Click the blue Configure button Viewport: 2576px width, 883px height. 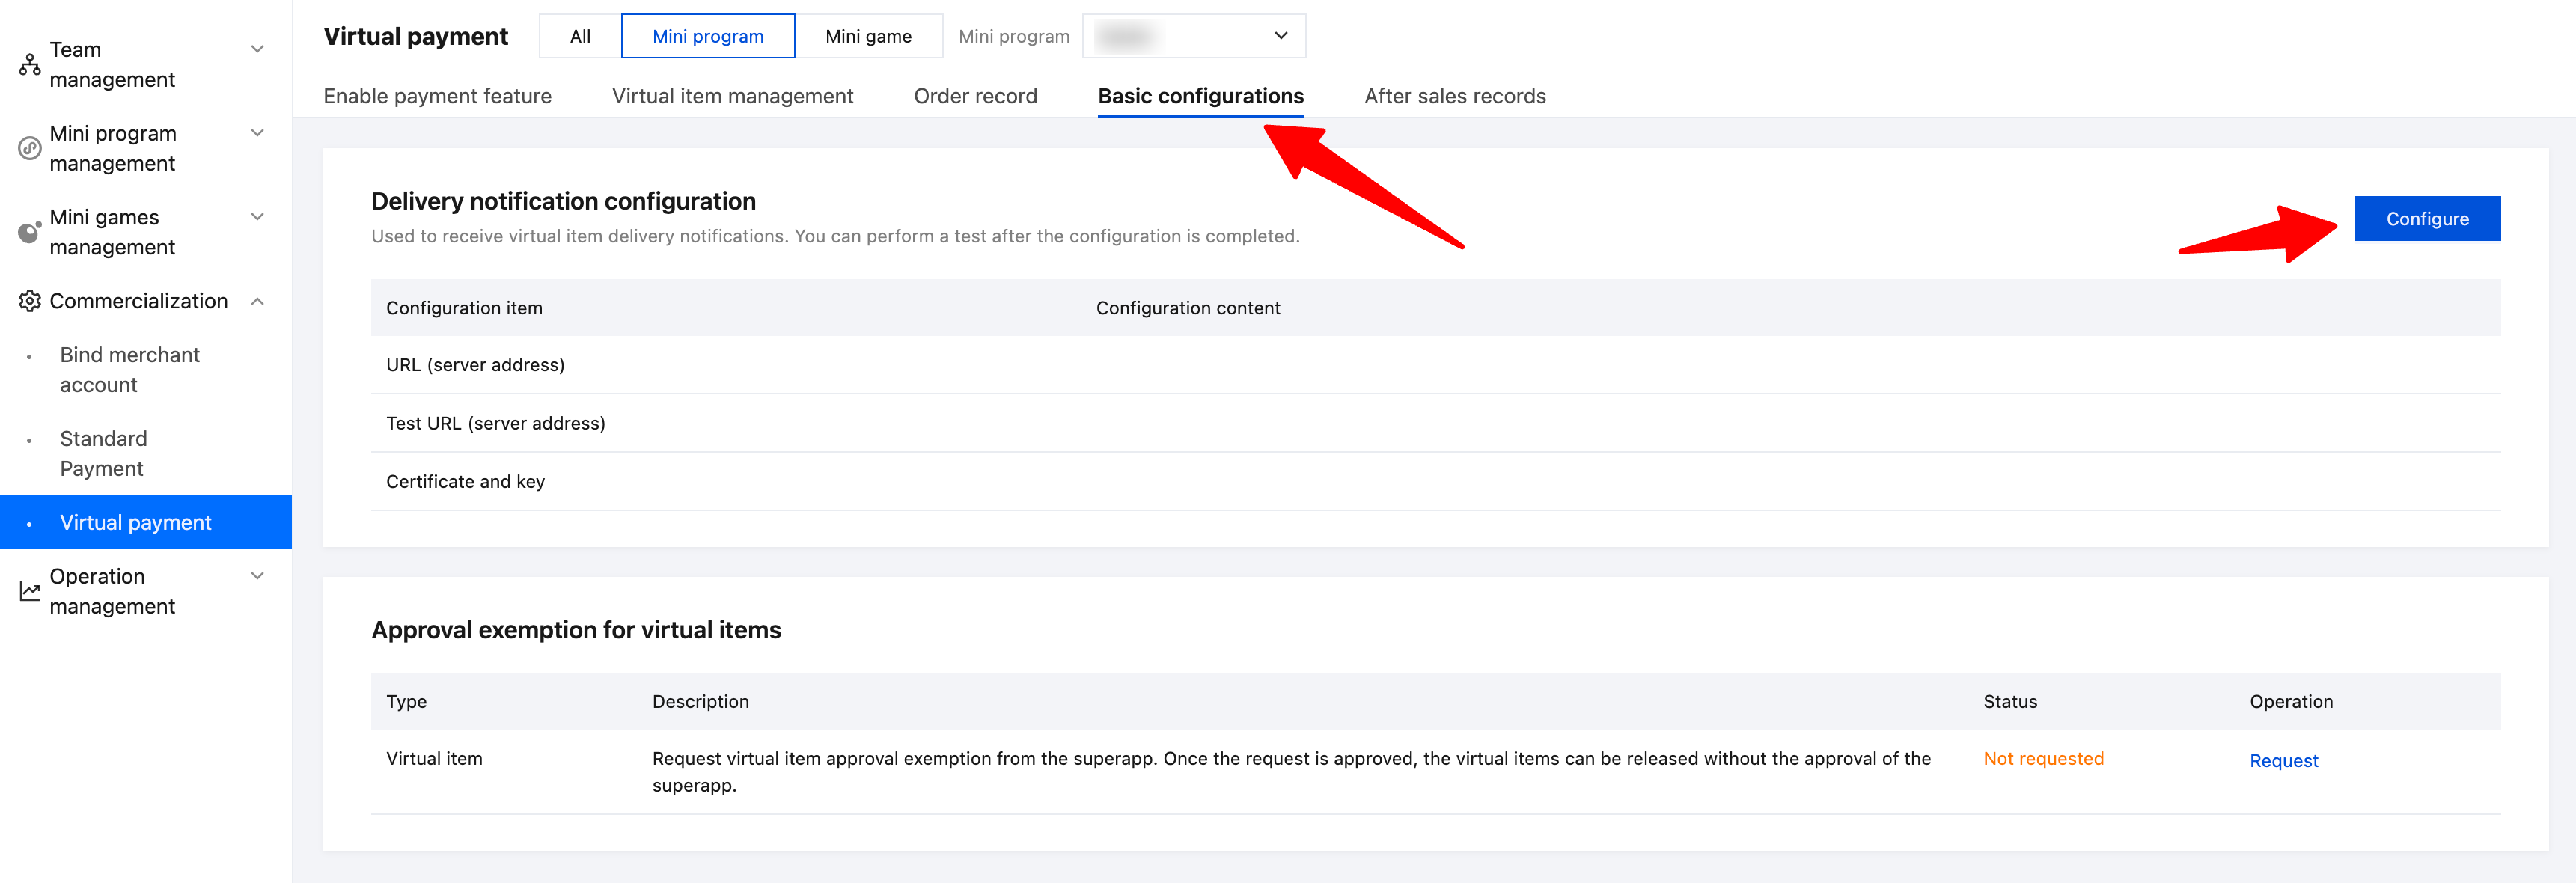[x=2426, y=219]
